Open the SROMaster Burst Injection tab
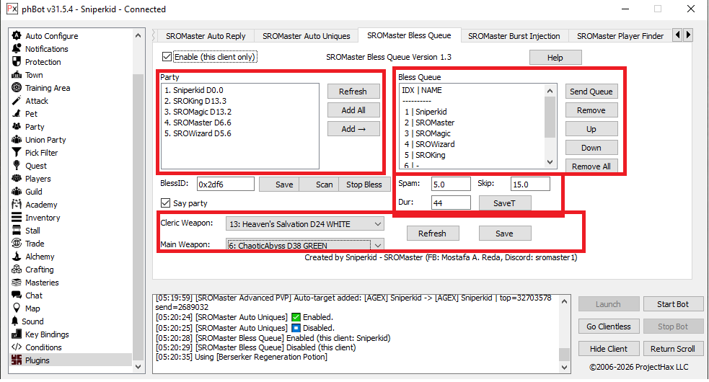The height and width of the screenshot is (382, 709). tap(514, 36)
